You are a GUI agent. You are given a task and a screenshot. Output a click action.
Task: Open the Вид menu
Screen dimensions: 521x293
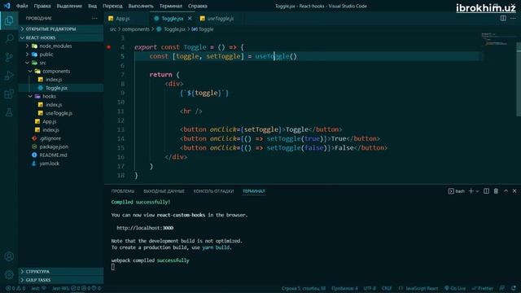pos(92,6)
